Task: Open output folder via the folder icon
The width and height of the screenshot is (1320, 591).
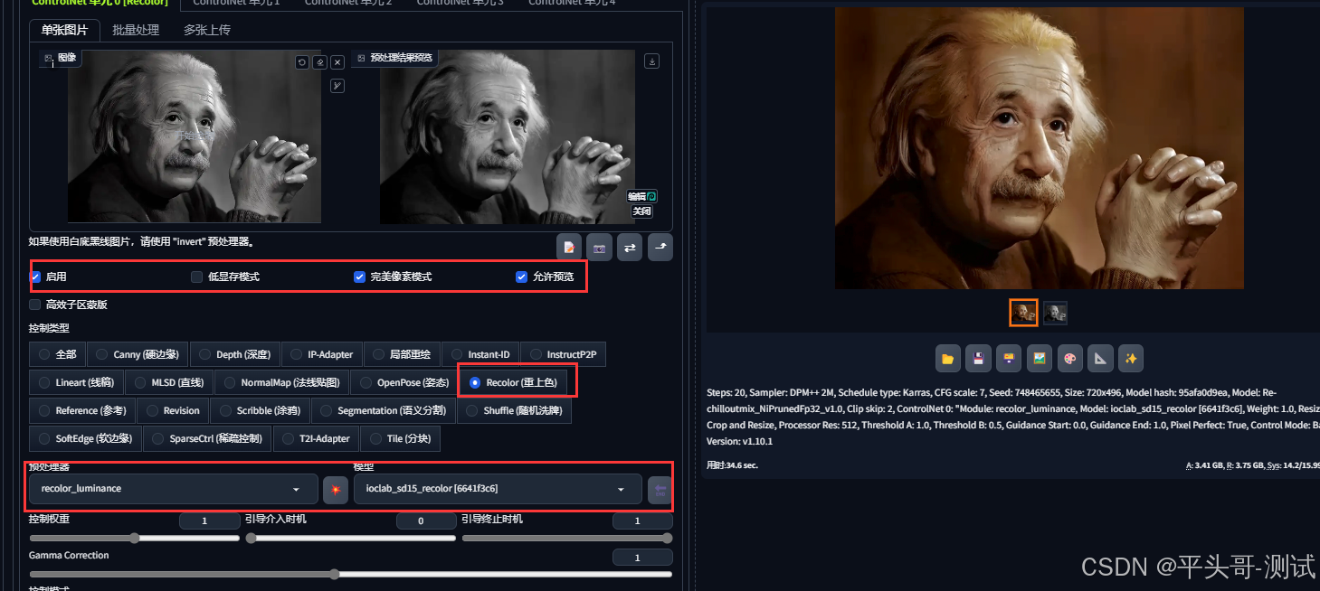Action: (x=948, y=359)
